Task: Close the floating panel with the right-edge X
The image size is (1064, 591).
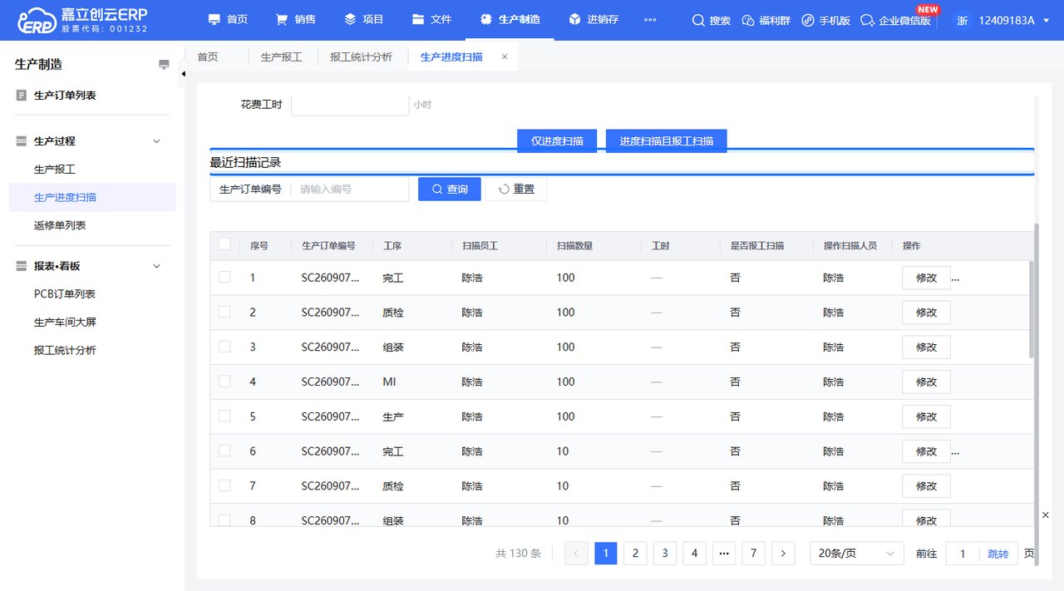Action: (1046, 515)
